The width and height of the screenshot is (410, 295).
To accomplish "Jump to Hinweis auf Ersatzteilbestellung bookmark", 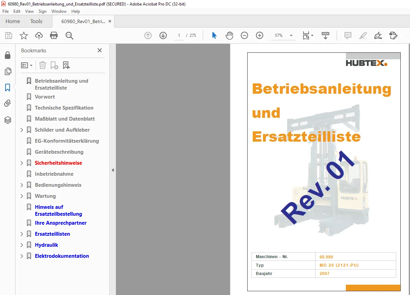I will [58, 210].
